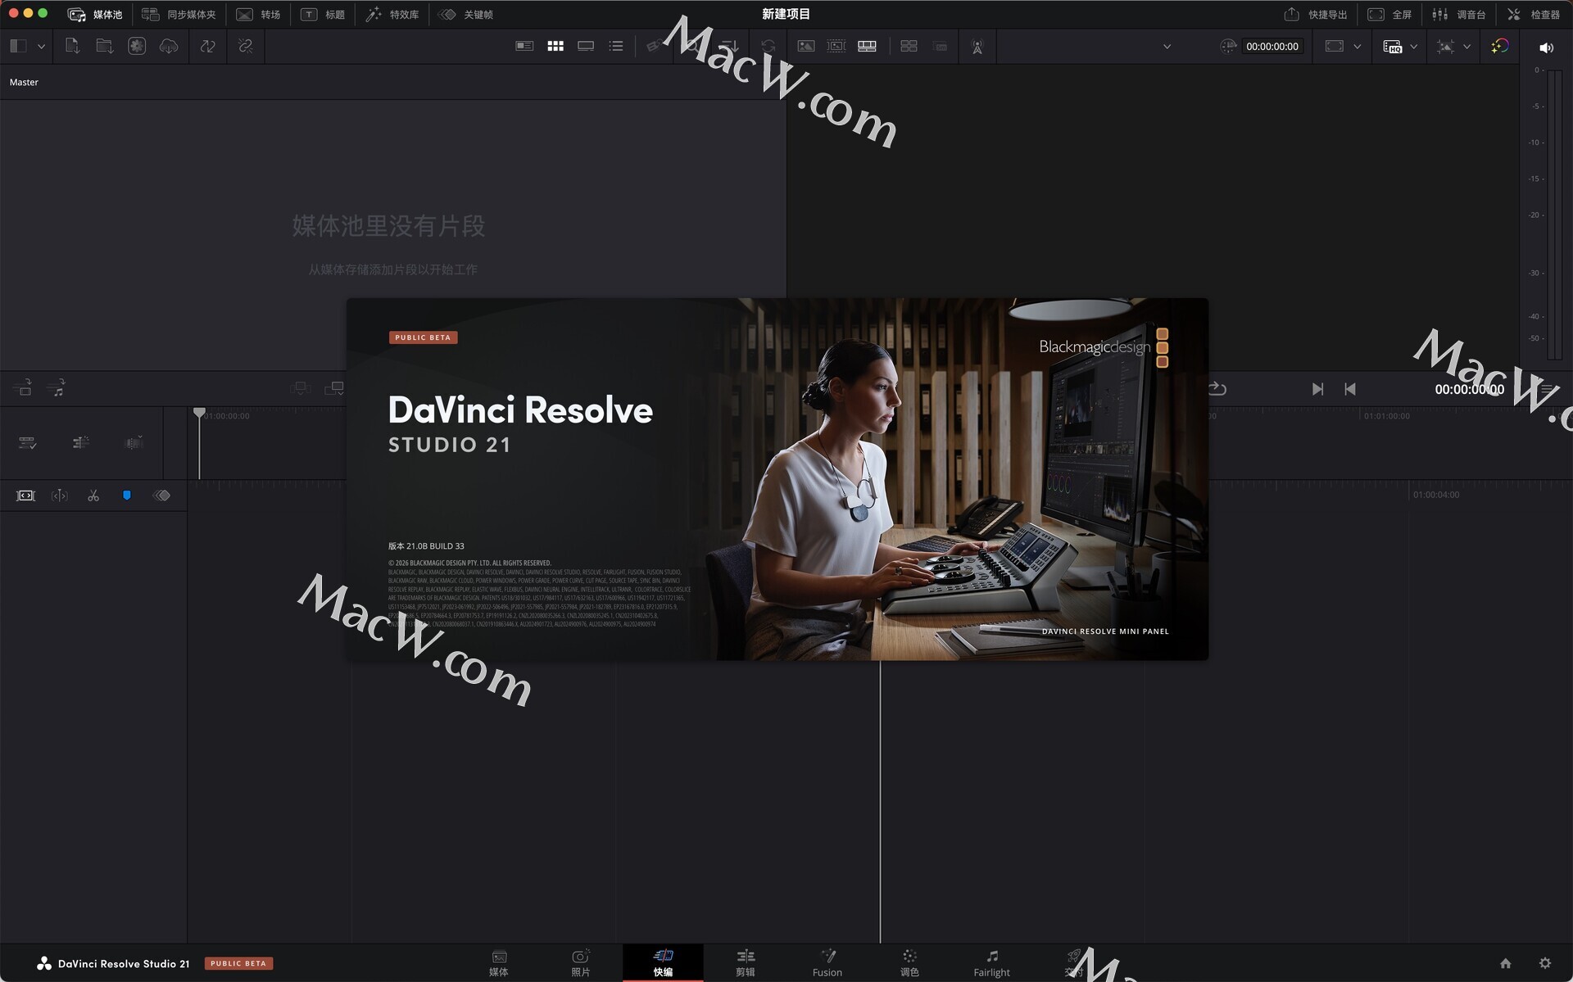Image resolution: width=1573 pixels, height=982 pixels.
Task: Open the viewer timeline name dropdown
Action: (1167, 47)
